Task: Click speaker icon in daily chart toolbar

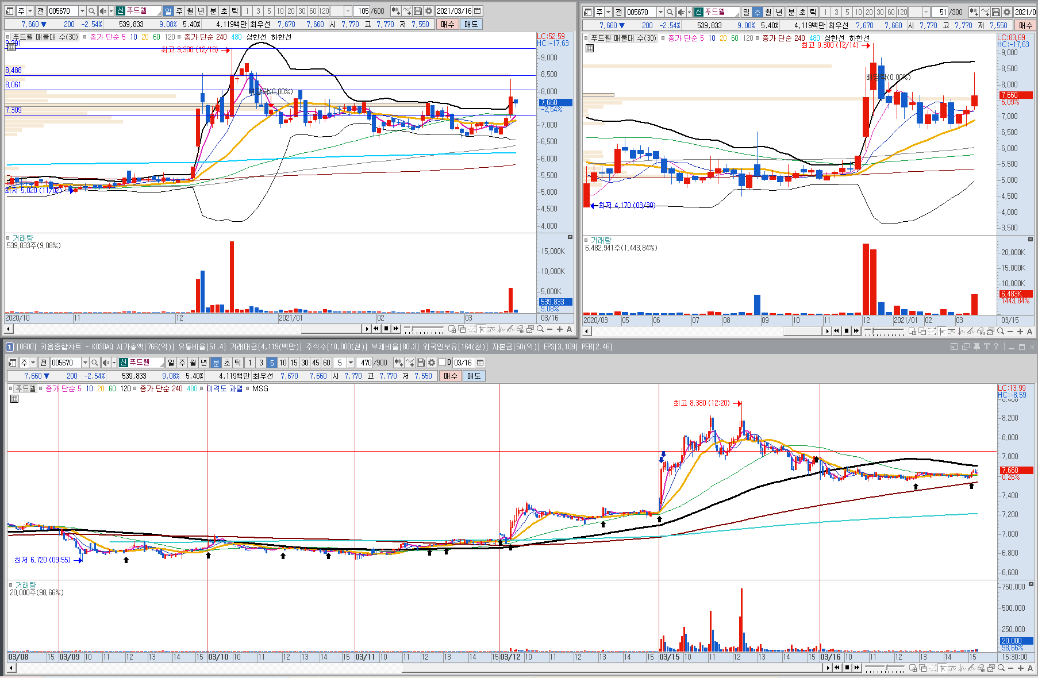Action: click(103, 11)
